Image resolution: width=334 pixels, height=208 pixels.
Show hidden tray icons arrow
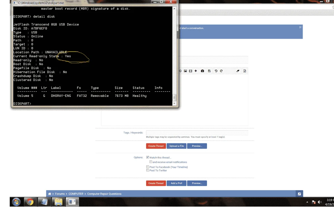[x=307, y=202]
